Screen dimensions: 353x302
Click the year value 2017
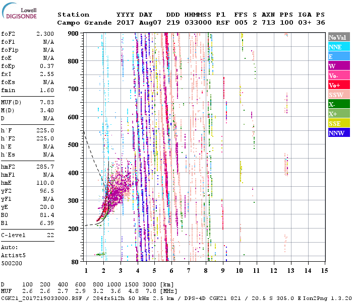coord(125,23)
